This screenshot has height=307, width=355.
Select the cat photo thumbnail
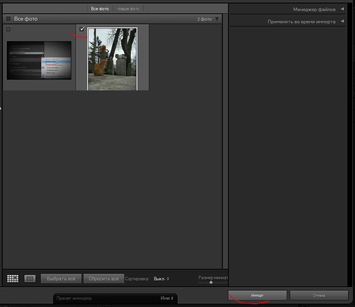112,59
